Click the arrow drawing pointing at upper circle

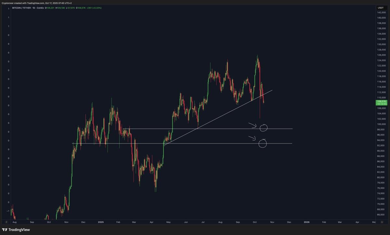pyautogui.click(x=251, y=125)
